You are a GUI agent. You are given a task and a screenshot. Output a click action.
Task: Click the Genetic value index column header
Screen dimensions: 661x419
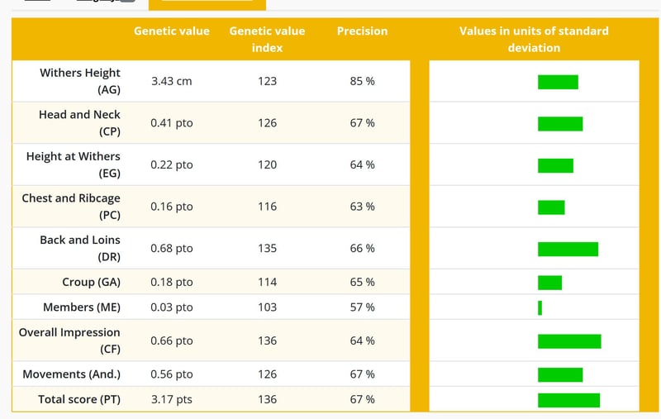point(267,39)
